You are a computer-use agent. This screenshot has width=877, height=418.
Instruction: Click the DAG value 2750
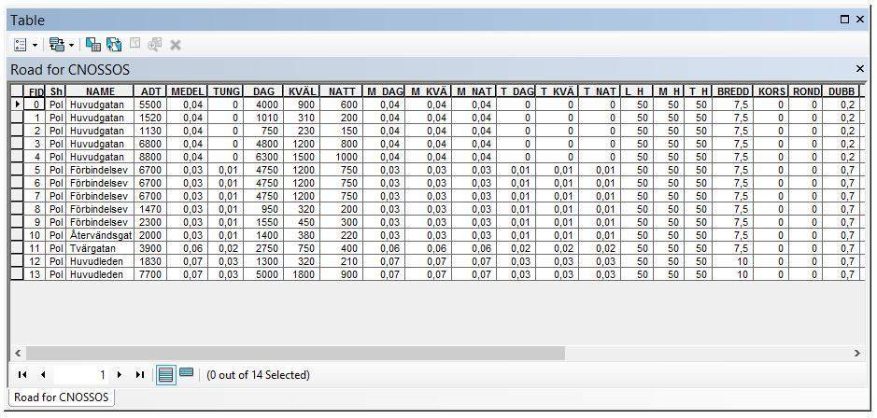[x=263, y=248]
